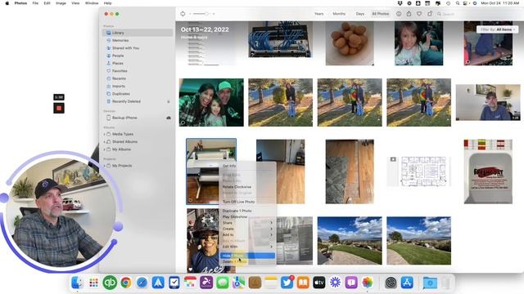Screen dimensions: 524x294
Task: Select Backup iPhone device in sidebar
Action: pos(138,118)
